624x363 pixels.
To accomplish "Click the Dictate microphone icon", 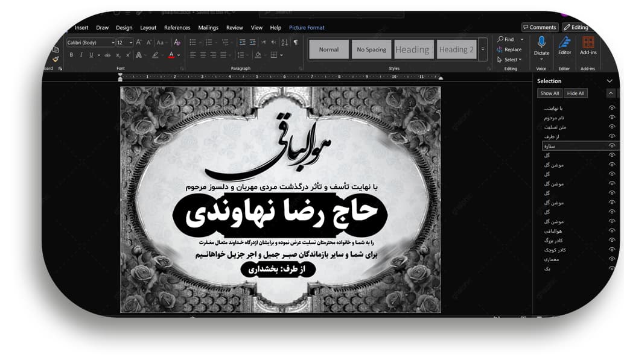I will [x=541, y=42].
